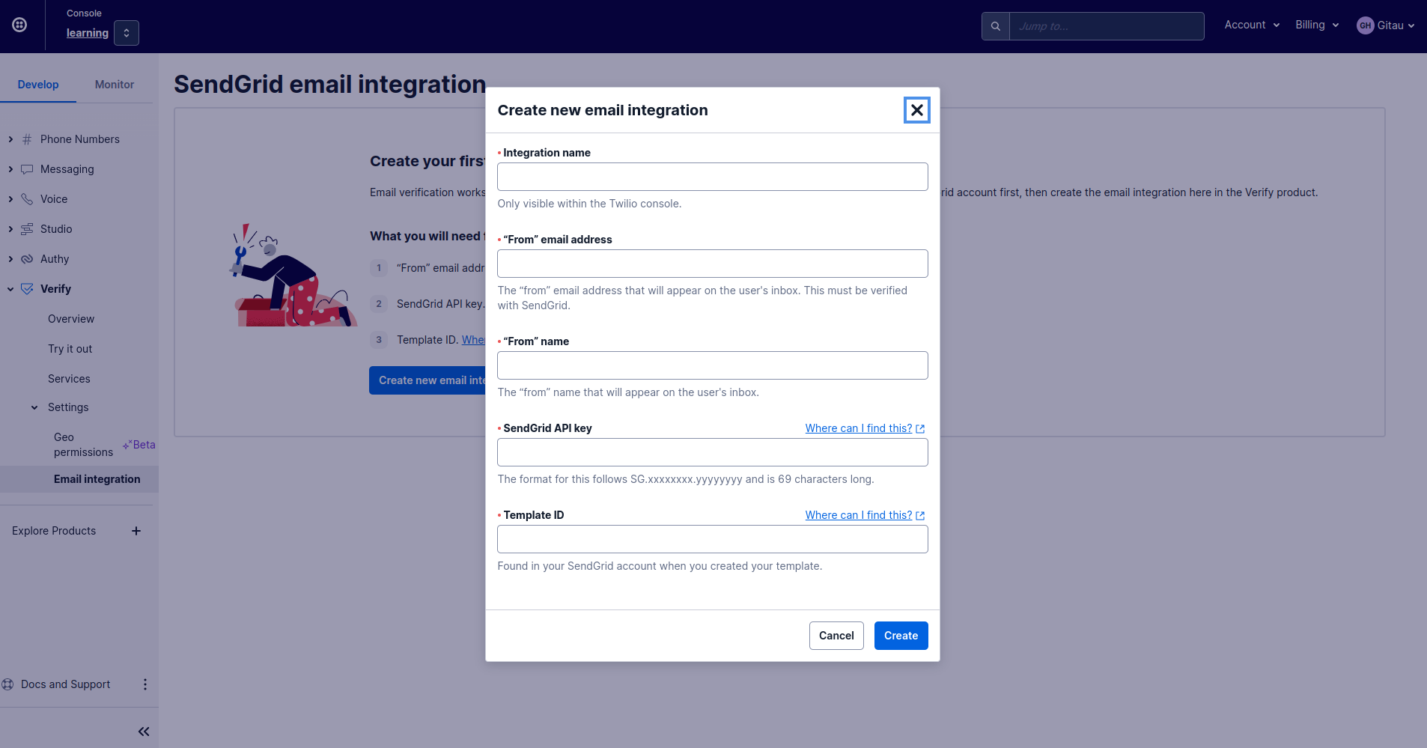Click the "From" email address field
This screenshot has height=748, width=1427.
(x=713, y=264)
